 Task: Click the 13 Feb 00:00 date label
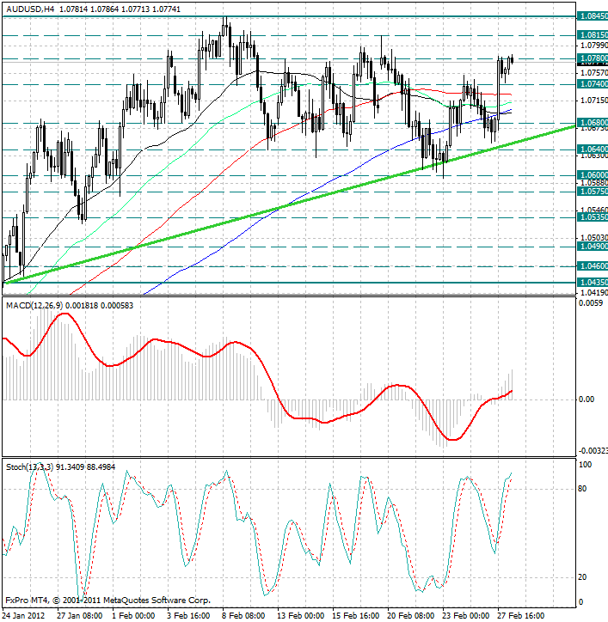coord(300,616)
